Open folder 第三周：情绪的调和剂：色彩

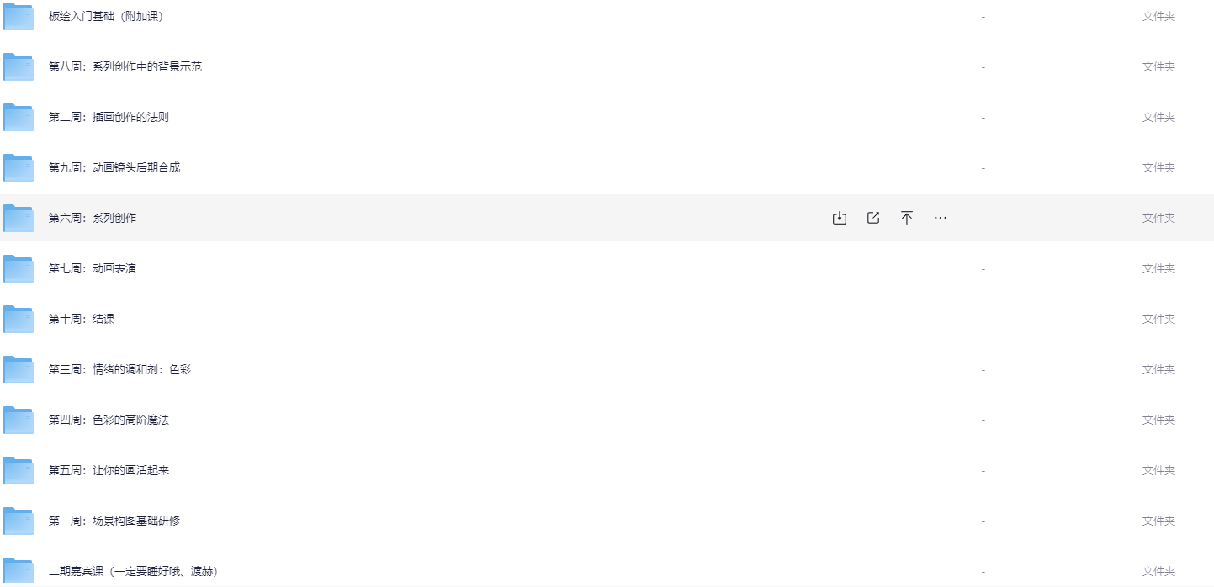(119, 369)
